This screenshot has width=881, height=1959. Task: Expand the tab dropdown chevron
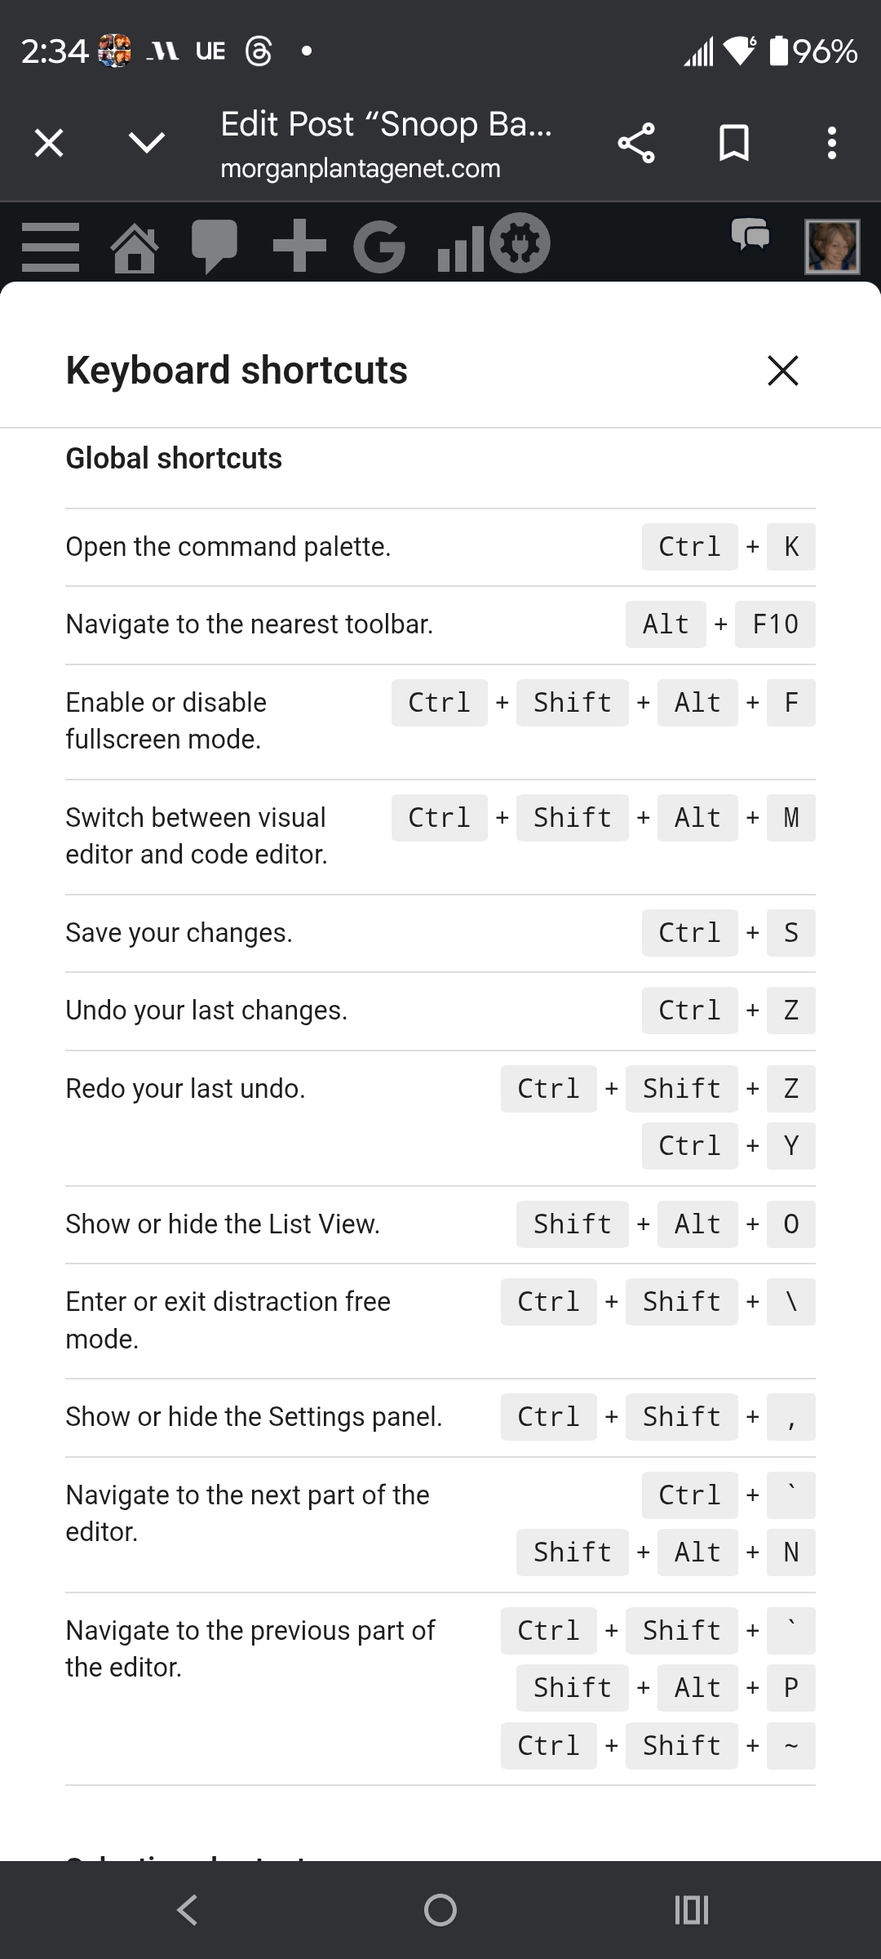click(x=147, y=144)
